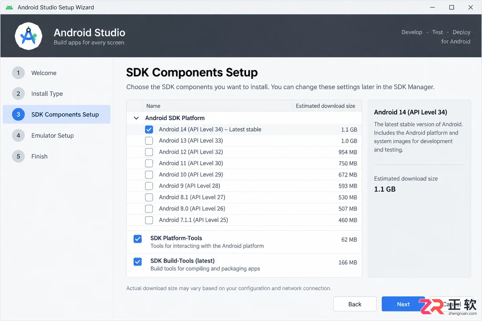This screenshot has width=482, height=321.
Task: Enable Android 12 (API Level 32) checkbox
Action: point(149,152)
